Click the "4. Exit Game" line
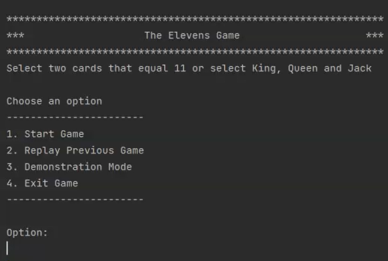 42,183
